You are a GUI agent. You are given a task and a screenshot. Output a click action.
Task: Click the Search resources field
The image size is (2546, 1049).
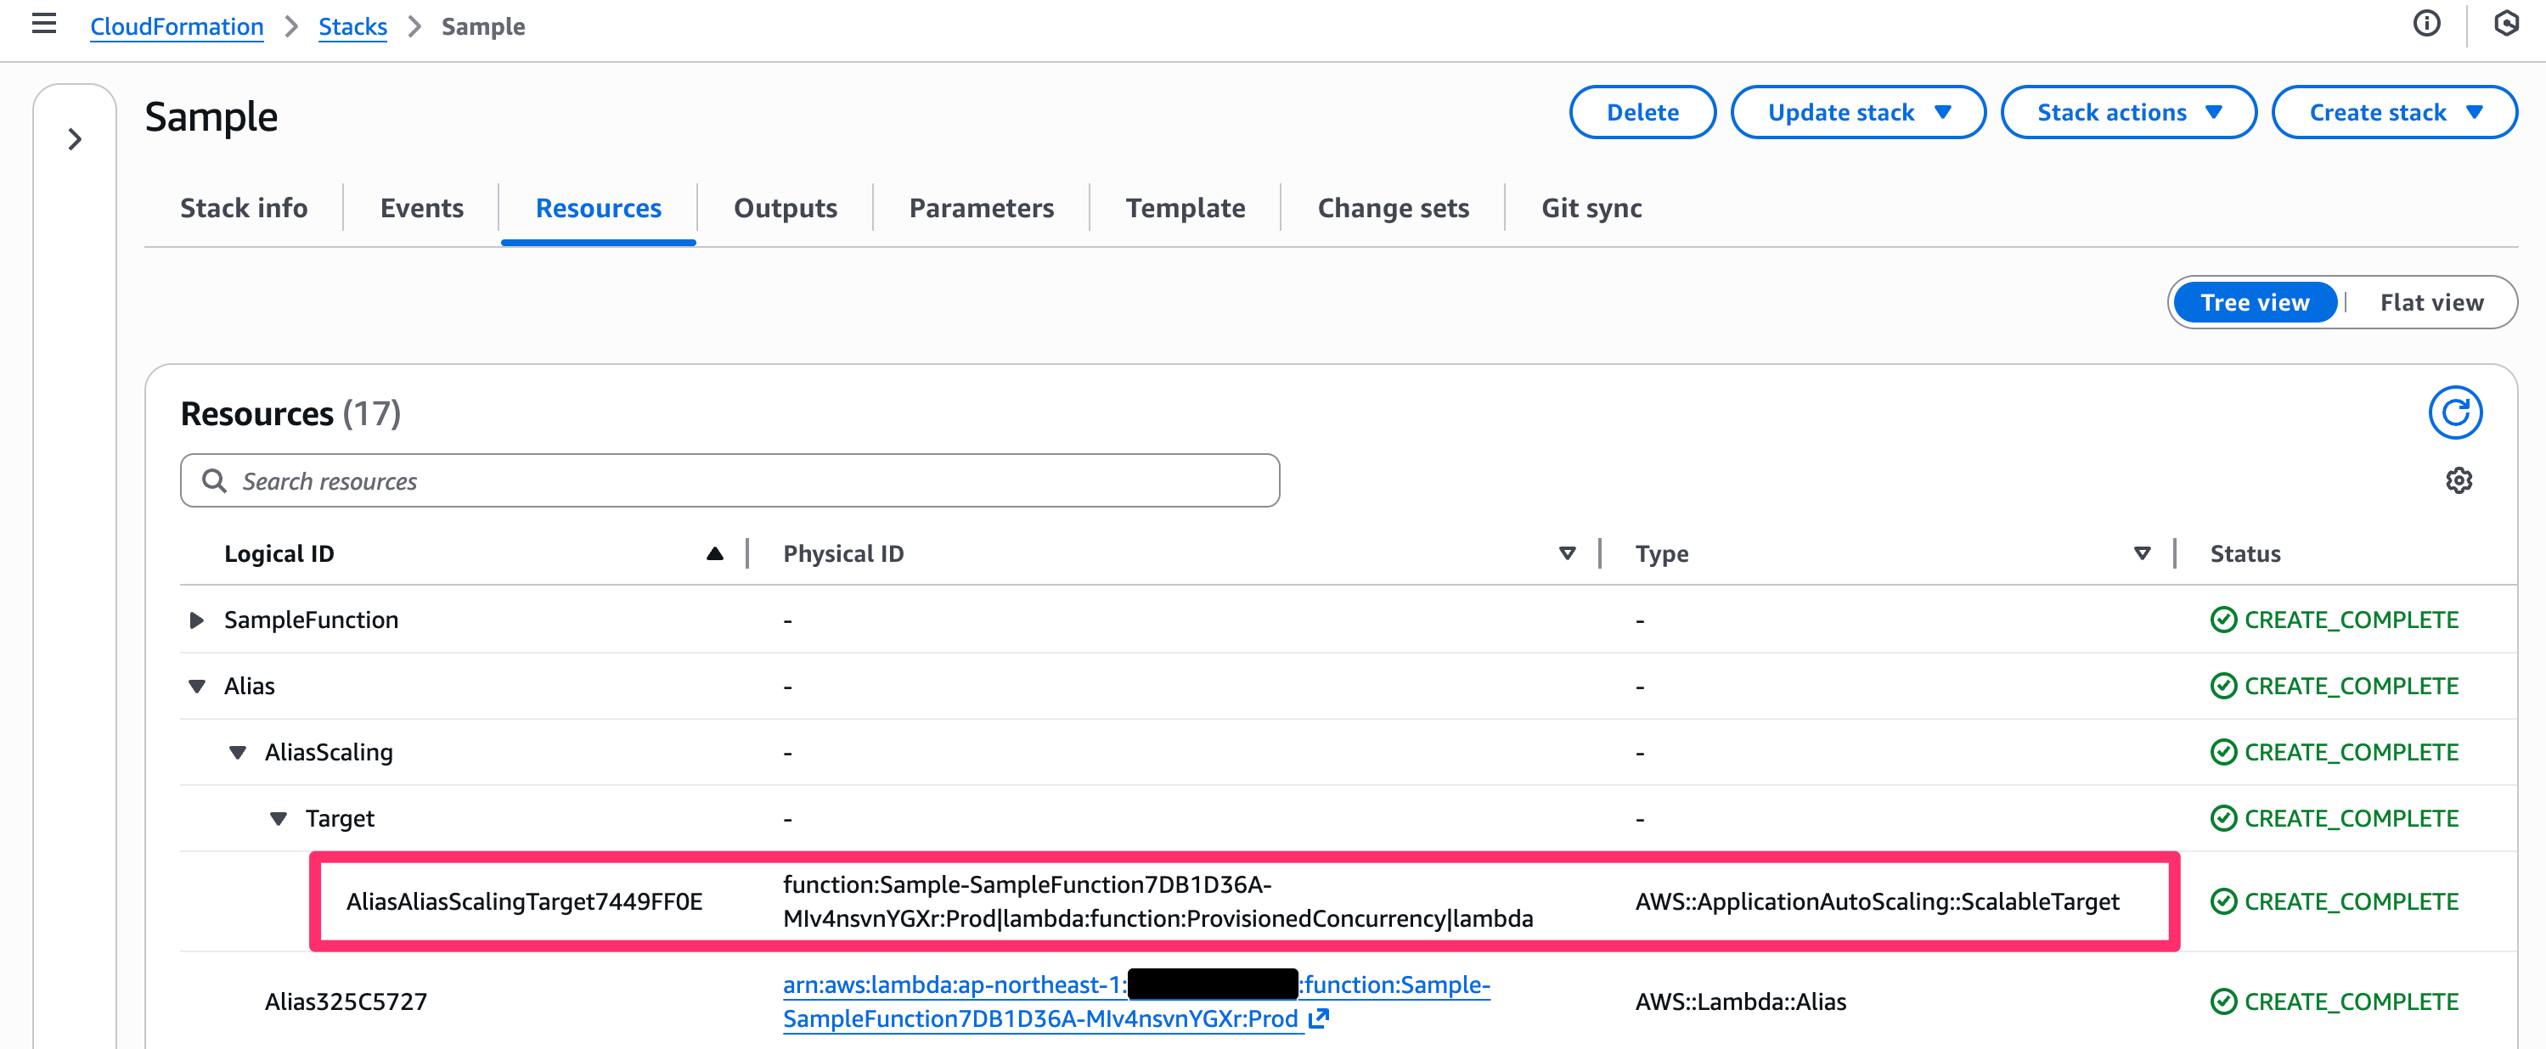pyautogui.click(x=729, y=481)
